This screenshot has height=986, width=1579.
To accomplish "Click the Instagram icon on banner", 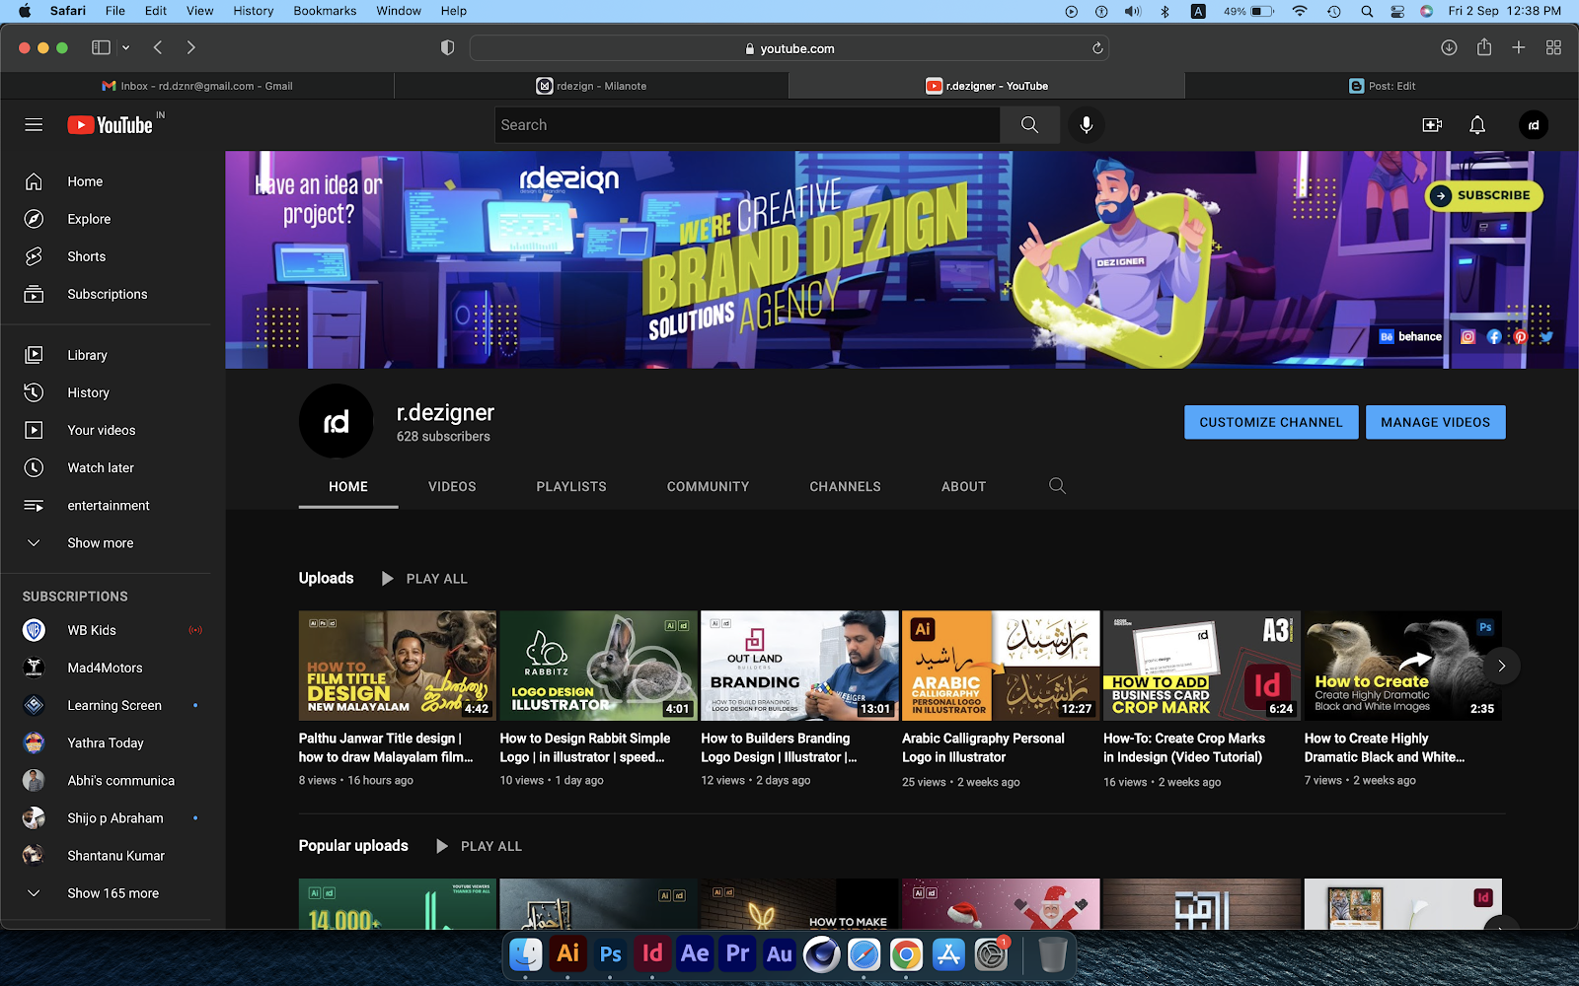I will tap(1467, 337).
